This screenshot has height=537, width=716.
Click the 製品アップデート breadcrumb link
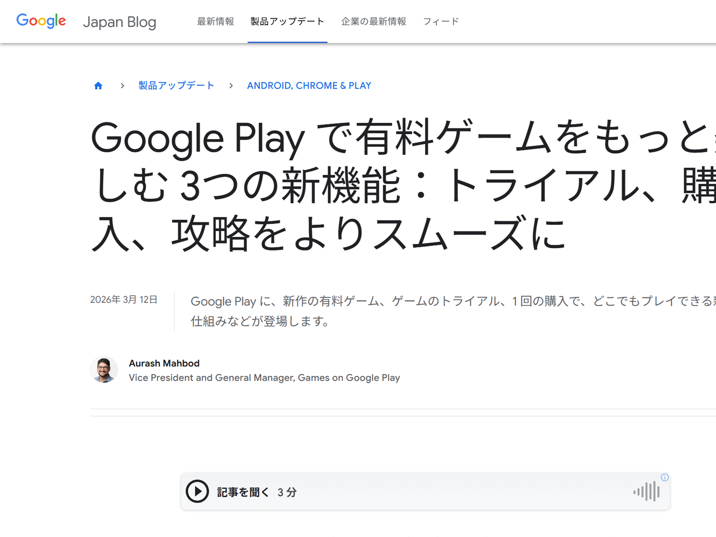point(176,85)
